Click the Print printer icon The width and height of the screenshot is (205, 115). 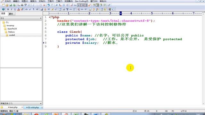click(x=22, y=5)
